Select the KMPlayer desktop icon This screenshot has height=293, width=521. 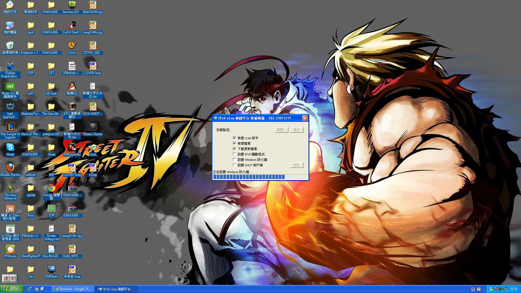[x=51, y=269]
